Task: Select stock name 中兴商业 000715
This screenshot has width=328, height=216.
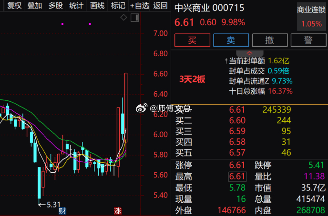Action: 209,8
